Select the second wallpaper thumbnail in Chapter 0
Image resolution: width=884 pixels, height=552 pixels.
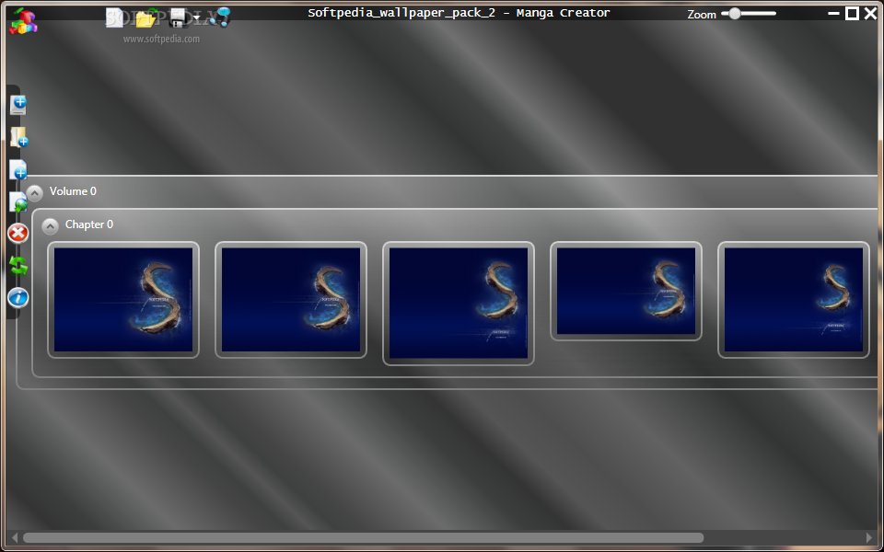(291, 300)
